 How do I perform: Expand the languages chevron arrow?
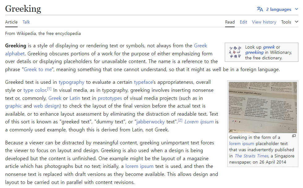(297, 9)
